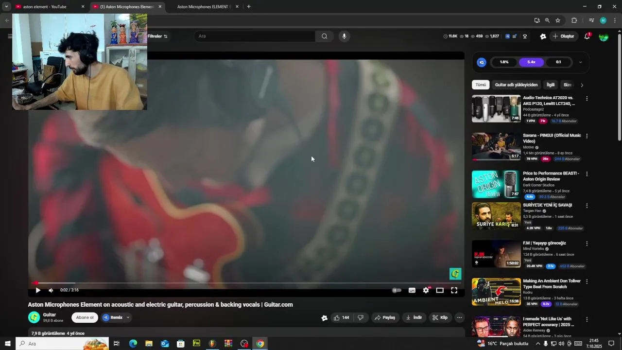Image resolution: width=622 pixels, height=350 pixels.
Task: Open Chrome three-dot menu
Action: coord(615,20)
